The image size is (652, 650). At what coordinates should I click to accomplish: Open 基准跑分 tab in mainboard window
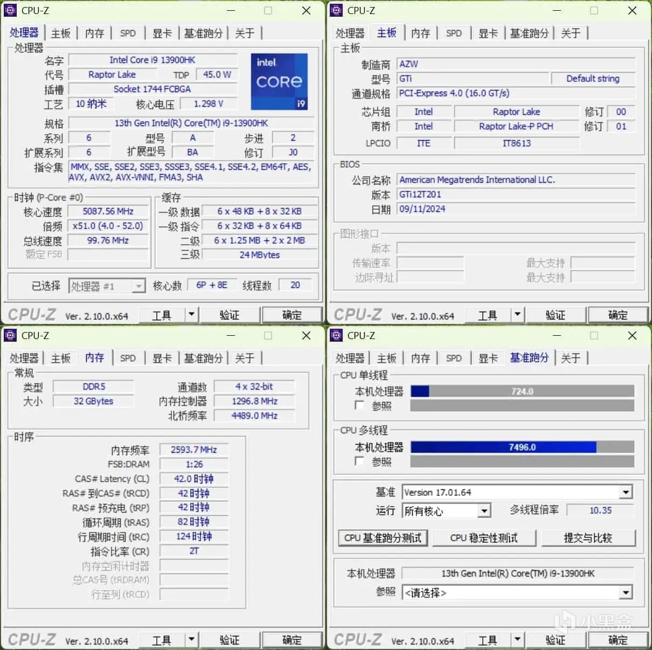click(x=529, y=33)
